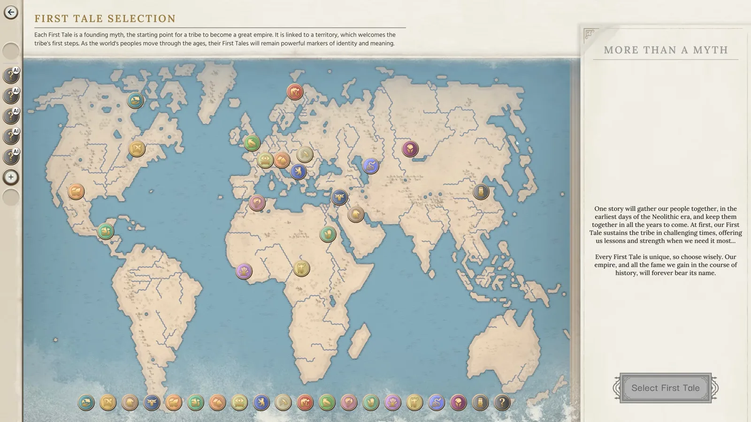Click description starting 'Each First Tale is a founding myth'

pyautogui.click(x=215, y=39)
